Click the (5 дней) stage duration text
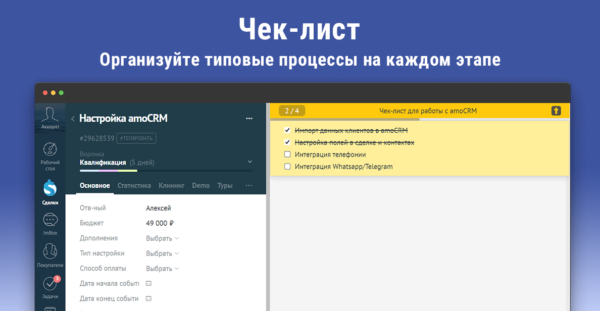 (x=142, y=163)
